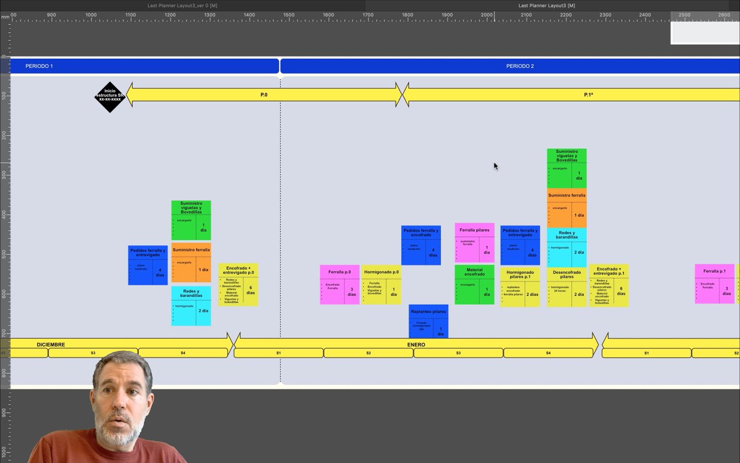Image resolution: width=740 pixels, height=463 pixels.
Task: Select the cyan Redes y barandillas card above DICIEMBRE S4
Action: pos(191,306)
